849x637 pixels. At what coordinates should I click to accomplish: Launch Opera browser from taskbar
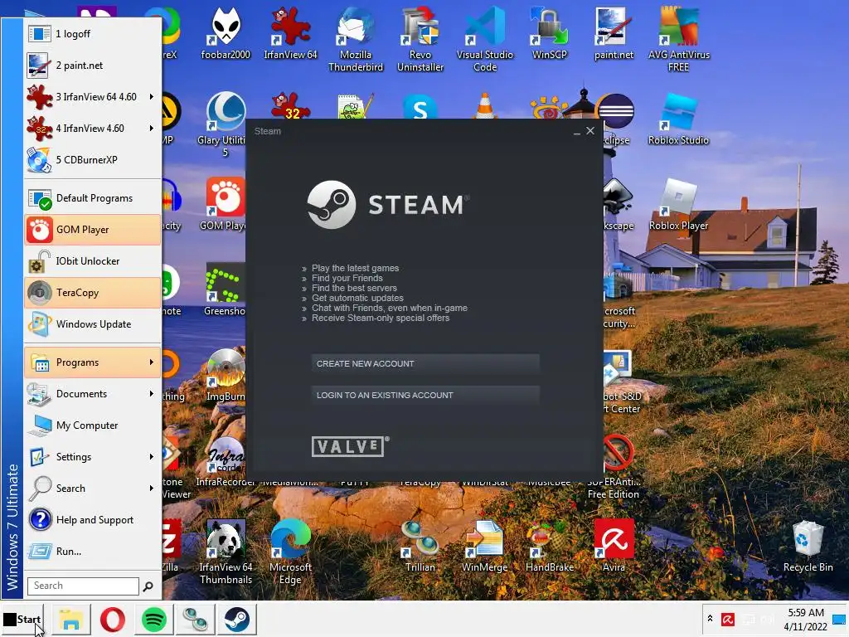click(x=113, y=619)
